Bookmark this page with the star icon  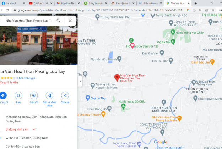click(213, 10)
